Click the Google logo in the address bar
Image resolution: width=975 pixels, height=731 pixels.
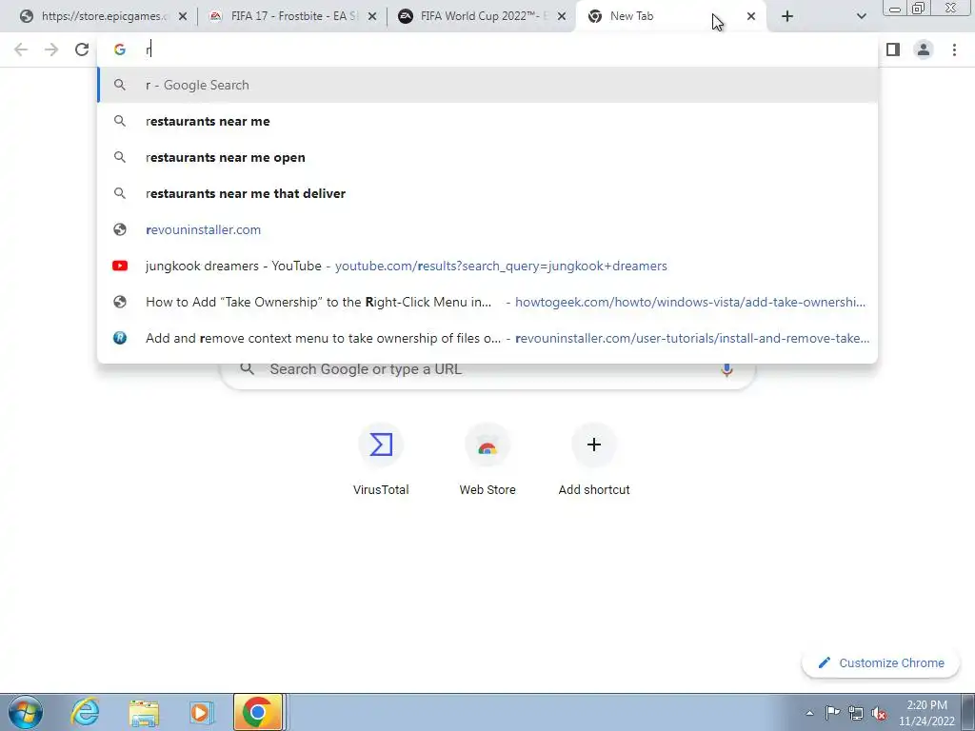click(119, 49)
